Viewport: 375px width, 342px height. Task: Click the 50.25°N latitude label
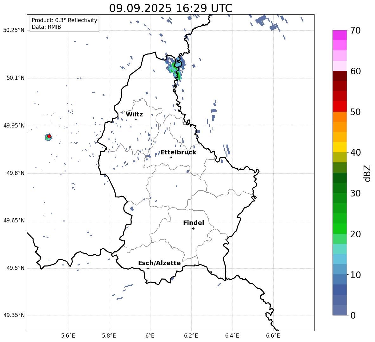[14, 30]
